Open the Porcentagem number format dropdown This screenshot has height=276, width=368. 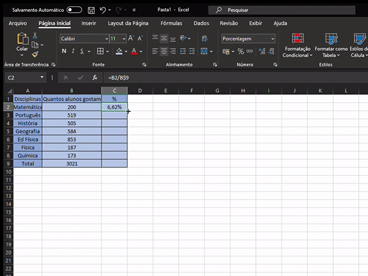click(x=273, y=38)
